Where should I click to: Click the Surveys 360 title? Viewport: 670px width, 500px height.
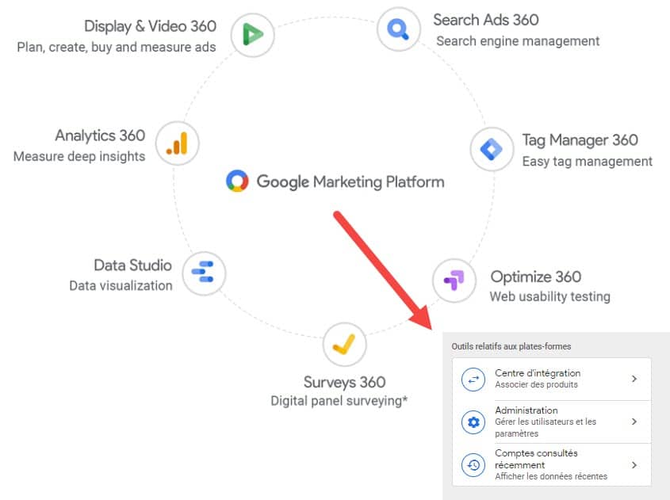(x=344, y=382)
